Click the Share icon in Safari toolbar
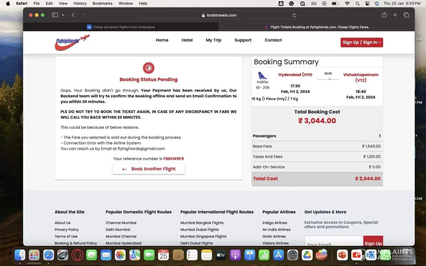Image resolution: width=426 pixels, height=266 pixels. pyautogui.click(x=384, y=15)
